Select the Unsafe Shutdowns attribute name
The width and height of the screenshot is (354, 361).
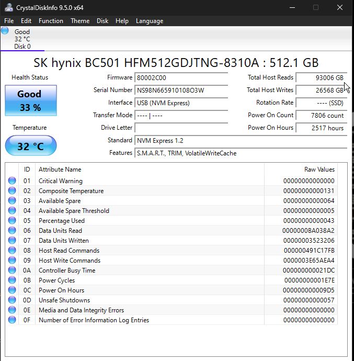(64, 300)
